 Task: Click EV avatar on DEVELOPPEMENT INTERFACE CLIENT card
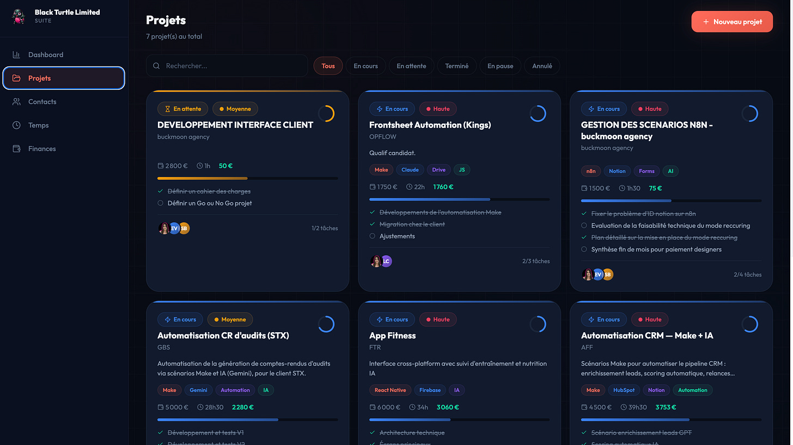[174, 229]
